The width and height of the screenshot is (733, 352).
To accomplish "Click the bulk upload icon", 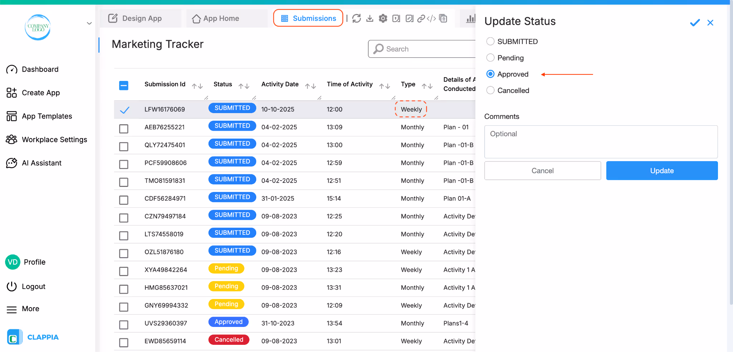I will pos(396,18).
